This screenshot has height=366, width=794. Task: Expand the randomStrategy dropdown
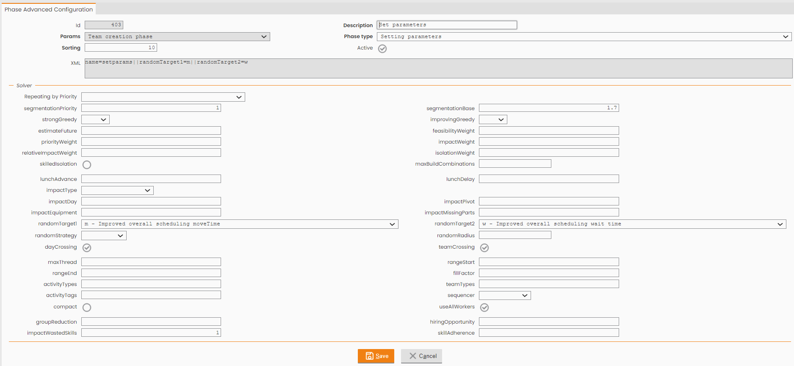pyautogui.click(x=104, y=236)
